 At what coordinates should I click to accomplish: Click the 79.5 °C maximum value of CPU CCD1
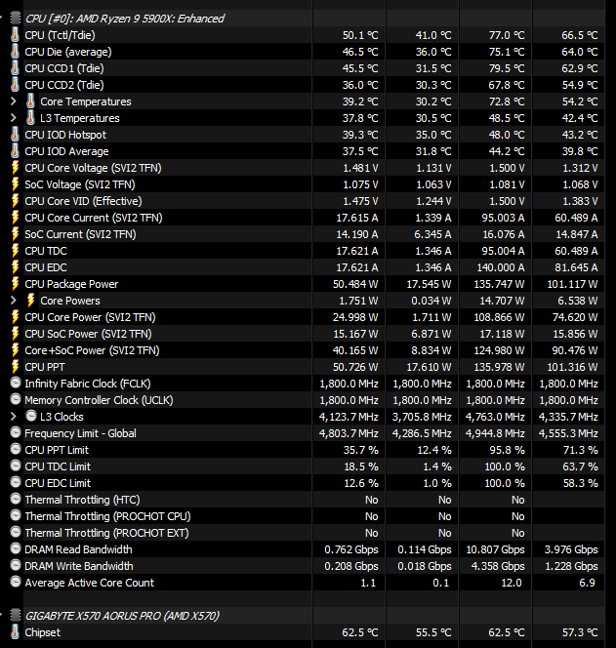(x=507, y=68)
